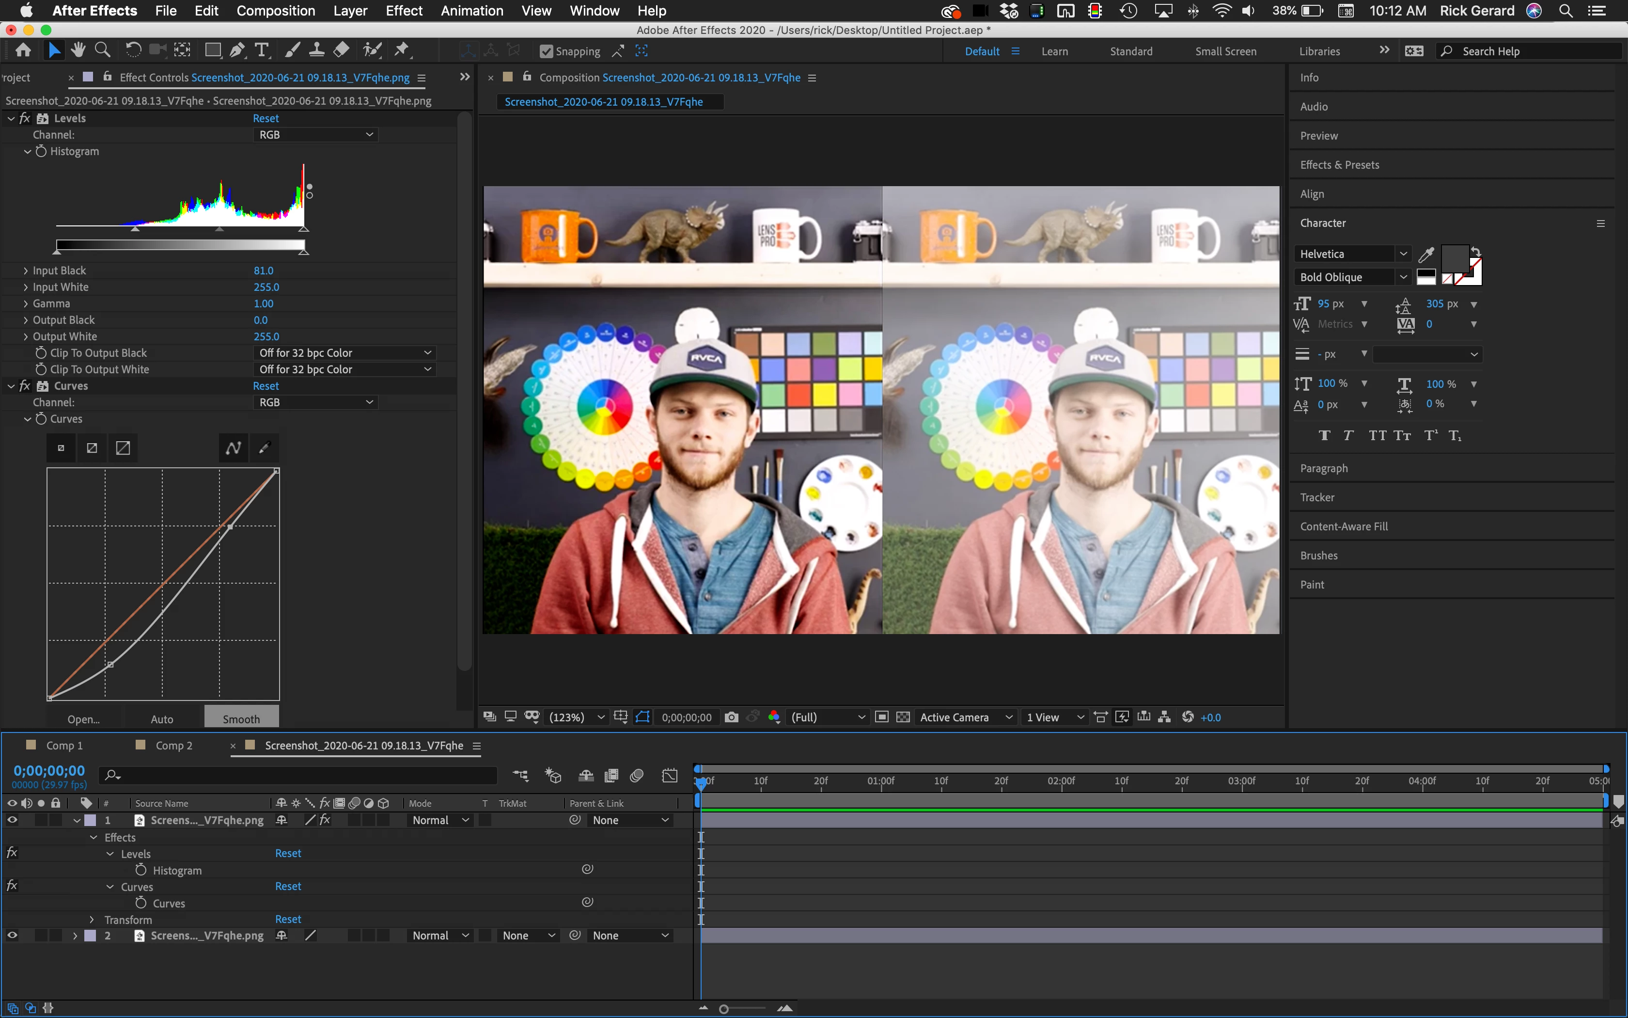Click the Character fill color swatch

pyautogui.click(x=1455, y=258)
